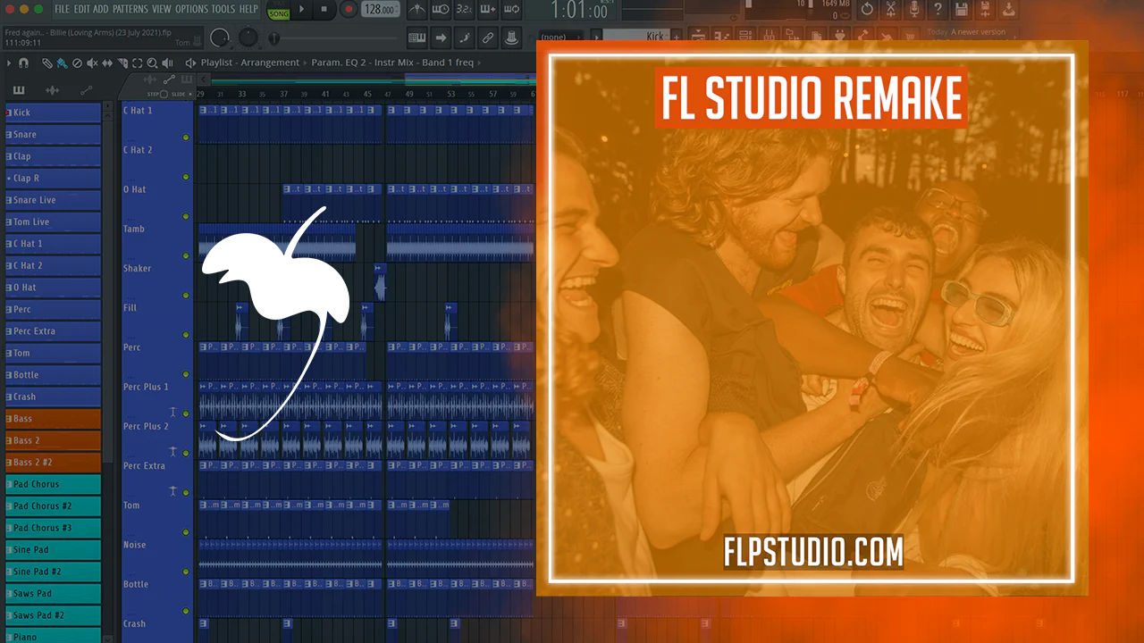Stop playback with the Stop button

click(324, 10)
